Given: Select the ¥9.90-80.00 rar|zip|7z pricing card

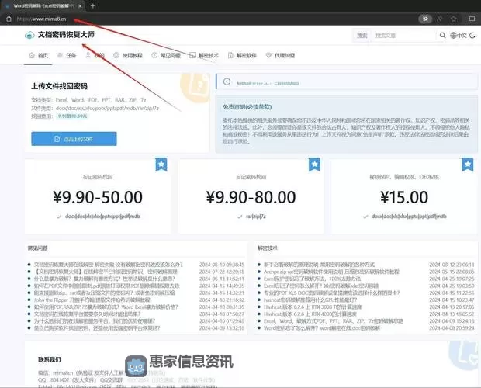Looking at the screenshot, I should (x=251, y=196).
